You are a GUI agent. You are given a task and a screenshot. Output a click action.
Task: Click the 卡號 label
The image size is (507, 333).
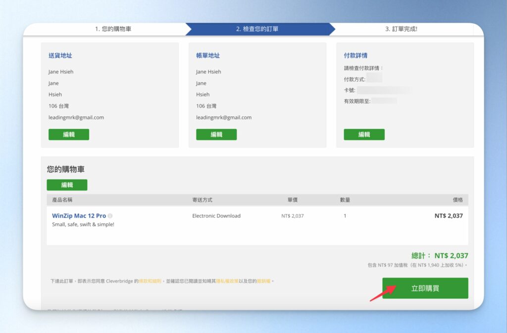click(349, 91)
